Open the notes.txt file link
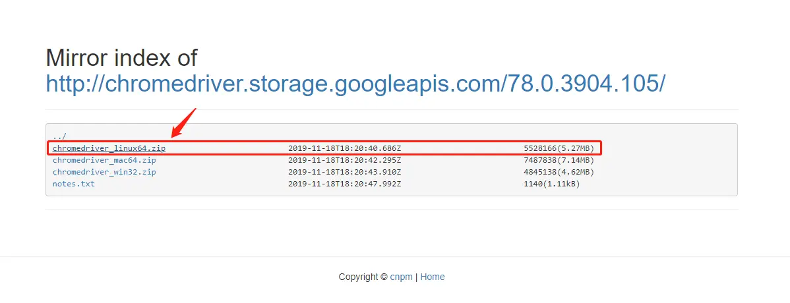Viewport: 790px width, 303px height. coord(73,184)
